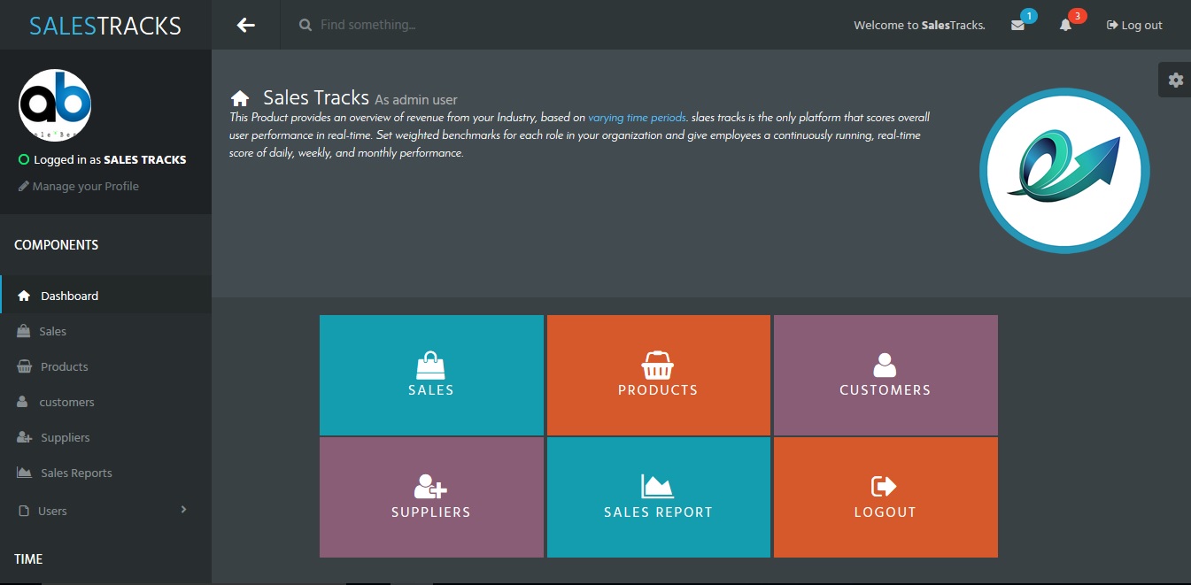Follow the varying time periods link
Image resolution: width=1191 pixels, height=585 pixels.
coord(638,117)
